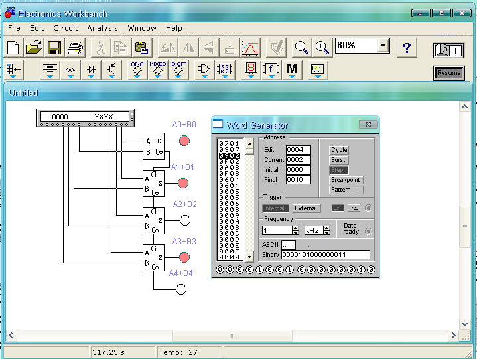477x359 pixels.
Task: Open the Edit menu
Action: 36,28
